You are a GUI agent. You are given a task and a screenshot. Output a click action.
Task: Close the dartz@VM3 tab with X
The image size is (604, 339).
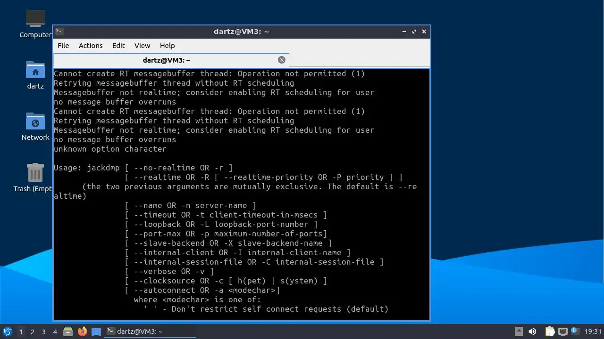tap(282, 60)
